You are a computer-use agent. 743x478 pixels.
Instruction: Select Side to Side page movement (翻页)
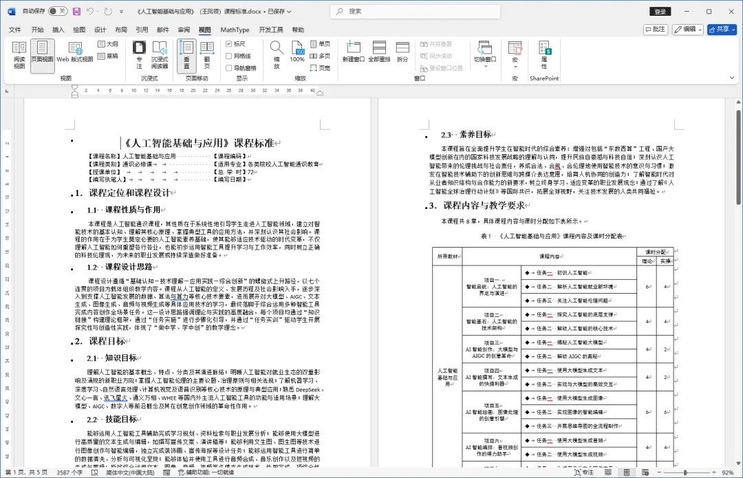(207, 56)
